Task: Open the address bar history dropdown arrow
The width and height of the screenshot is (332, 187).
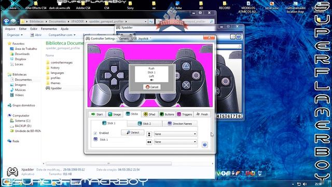Action: [145, 21]
